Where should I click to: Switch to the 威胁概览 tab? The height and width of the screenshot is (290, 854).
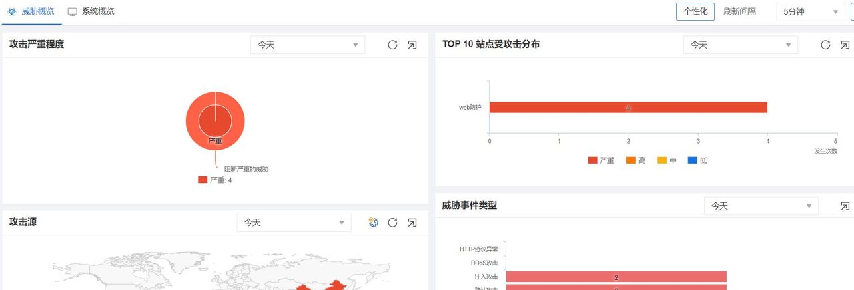tap(31, 11)
